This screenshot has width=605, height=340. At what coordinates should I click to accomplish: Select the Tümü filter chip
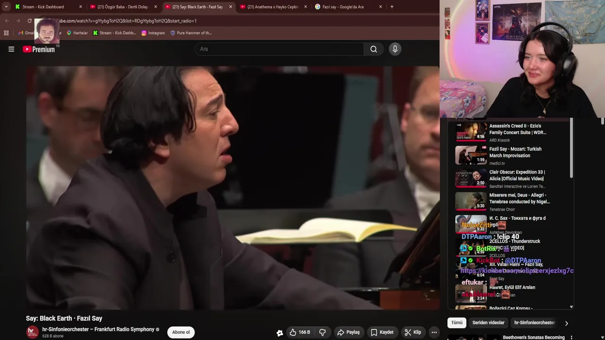457,323
